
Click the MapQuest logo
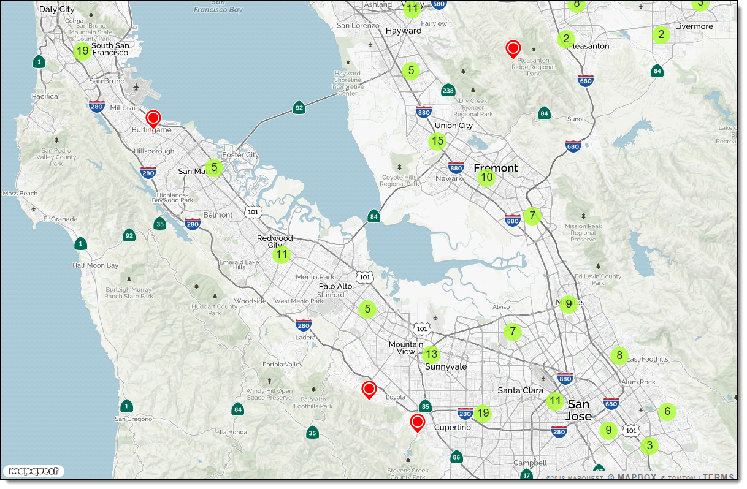pos(34,471)
